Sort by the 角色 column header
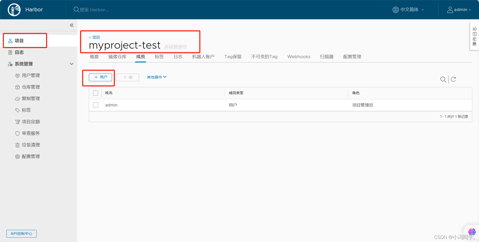Image resolution: width=479 pixels, height=242 pixels. pyautogui.click(x=356, y=93)
